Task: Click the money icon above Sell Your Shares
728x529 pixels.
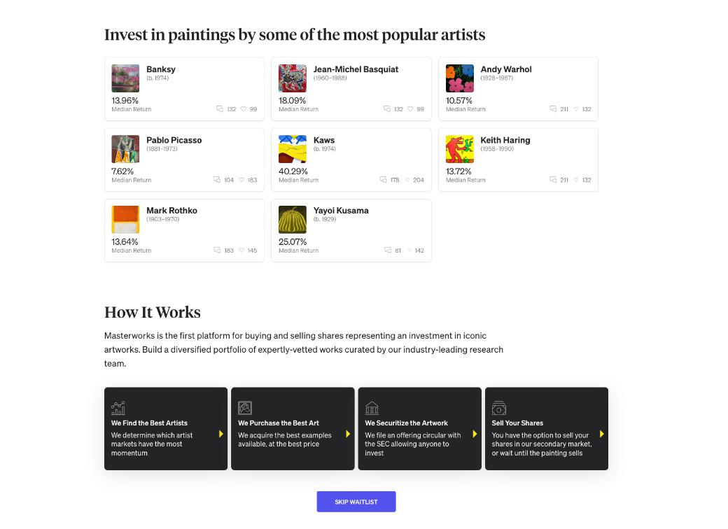Action: tap(498, 408)
